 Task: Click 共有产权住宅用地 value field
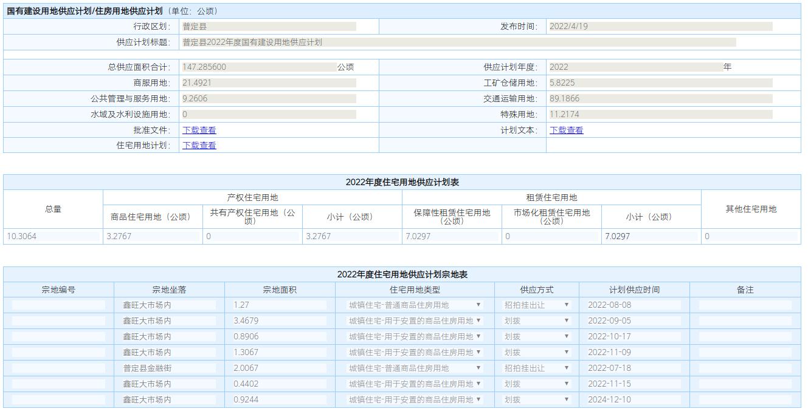coord(252,237)
